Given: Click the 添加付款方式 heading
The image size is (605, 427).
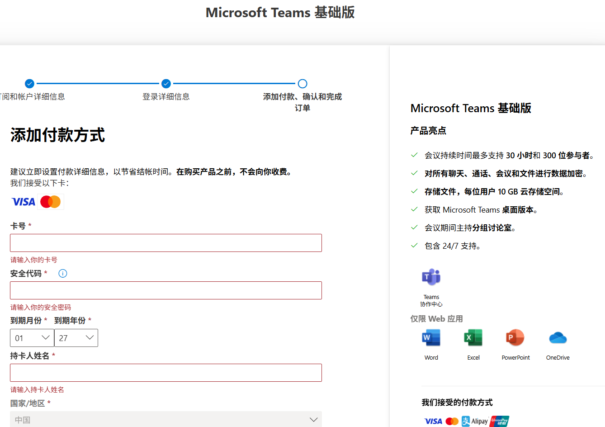Looking at the screenshot, I should tap(57, 135).
